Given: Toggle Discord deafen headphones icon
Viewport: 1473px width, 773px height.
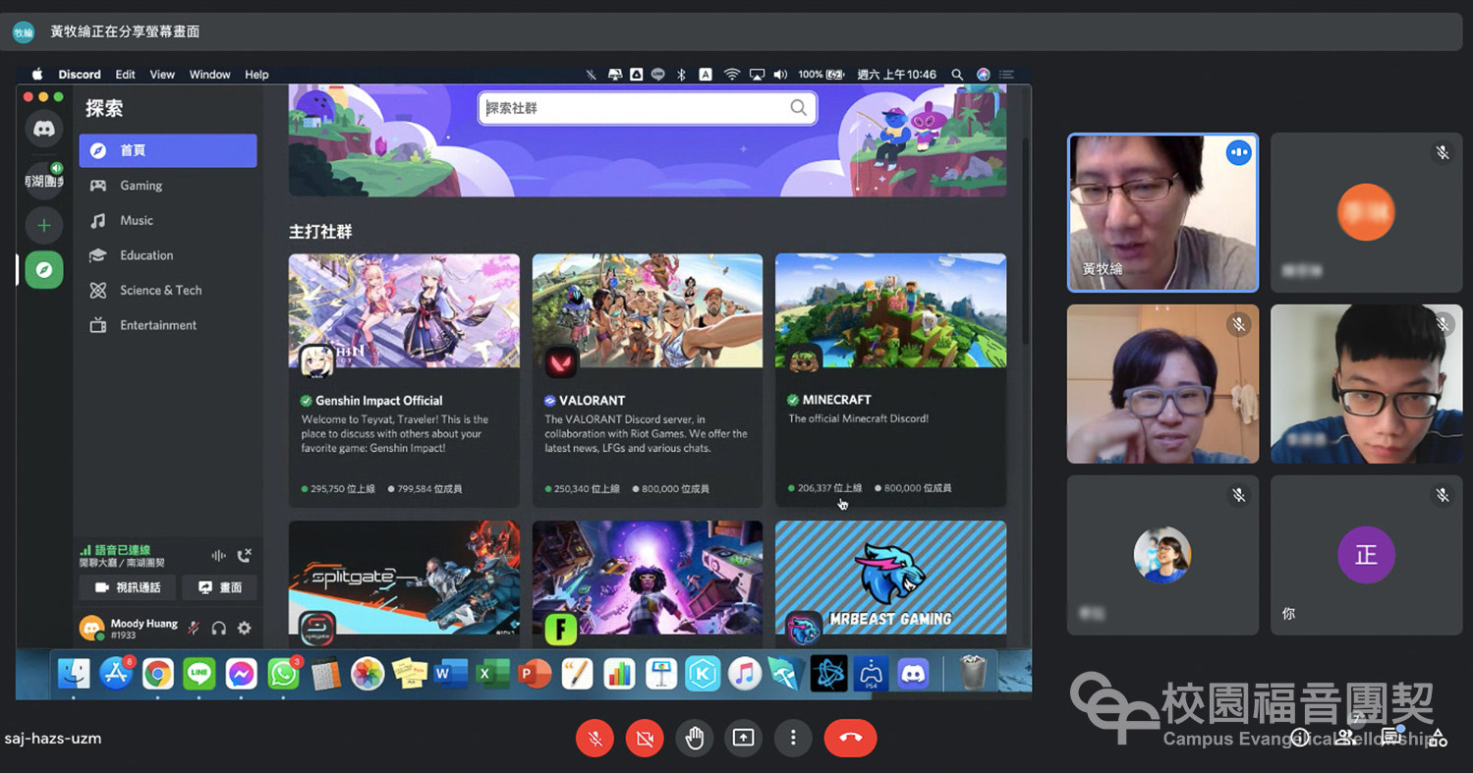Looking at the screenshot, I should pos(219,628).
